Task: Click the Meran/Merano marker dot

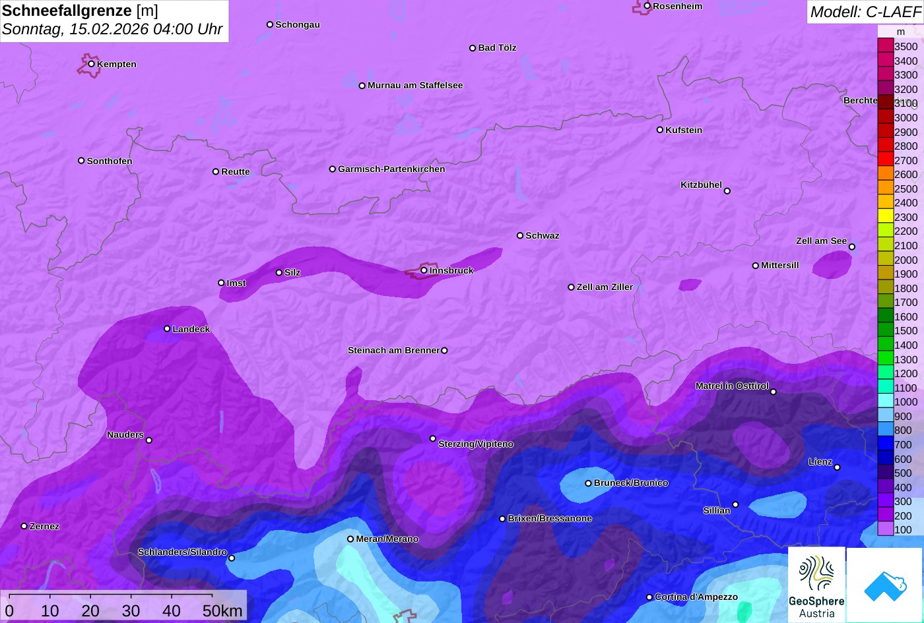Action: click(x=350, y=539)
